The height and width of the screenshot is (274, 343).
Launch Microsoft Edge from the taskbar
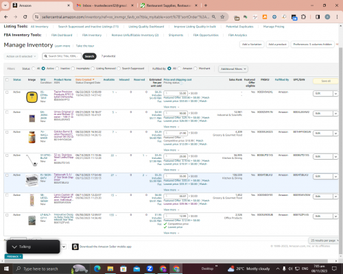click(97, 269)
